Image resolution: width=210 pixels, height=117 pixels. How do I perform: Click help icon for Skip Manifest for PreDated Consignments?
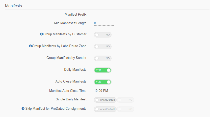tap(23, 109)
